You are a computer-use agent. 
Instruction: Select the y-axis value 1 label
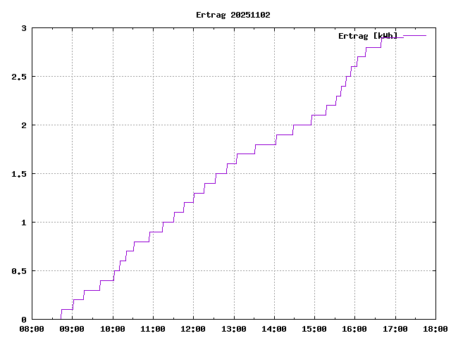point(23,223)
